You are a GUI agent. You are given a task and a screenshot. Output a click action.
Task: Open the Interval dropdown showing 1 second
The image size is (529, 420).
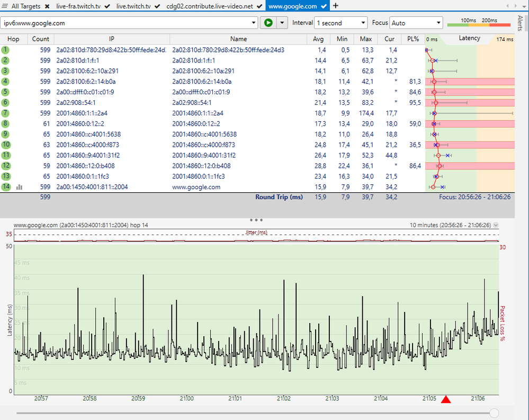(x=340, y=23)
